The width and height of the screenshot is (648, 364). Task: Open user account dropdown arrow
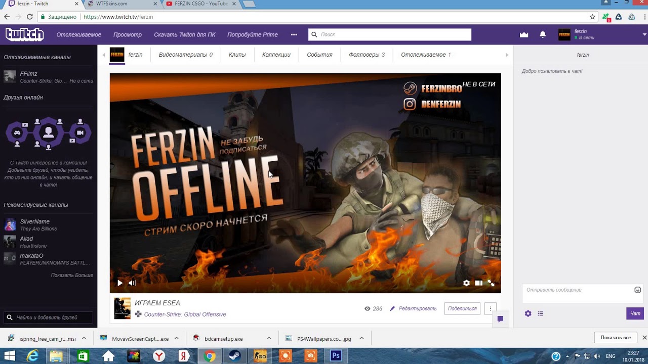click(644, 34)
